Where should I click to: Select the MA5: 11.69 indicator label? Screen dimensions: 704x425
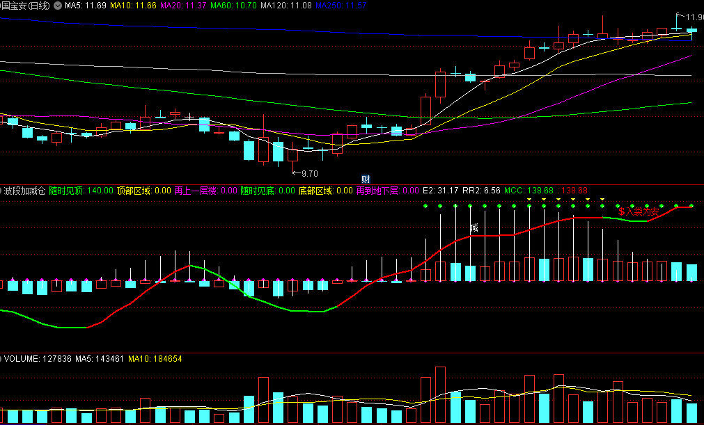[86, 6]
